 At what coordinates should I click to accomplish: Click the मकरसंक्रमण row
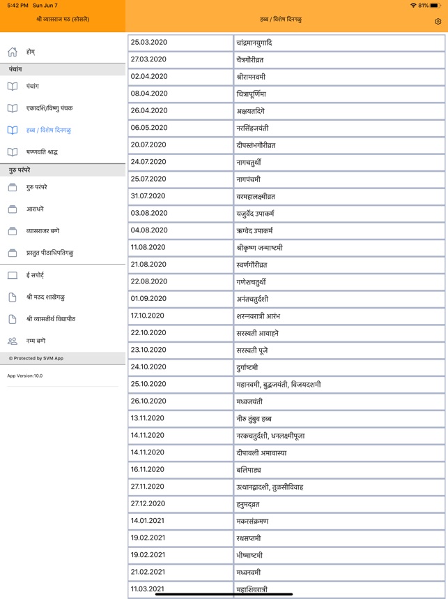[x=286, y=521]
